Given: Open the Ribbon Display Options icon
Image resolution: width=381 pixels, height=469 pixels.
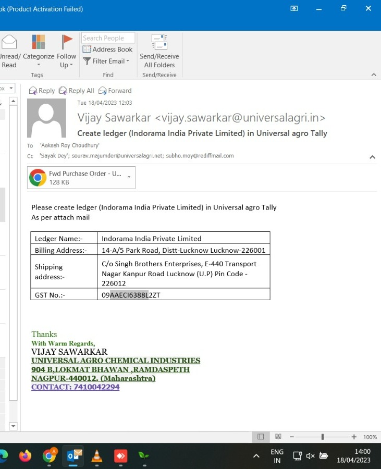Looking at the screenshot, I should click(x=294, y=9).
